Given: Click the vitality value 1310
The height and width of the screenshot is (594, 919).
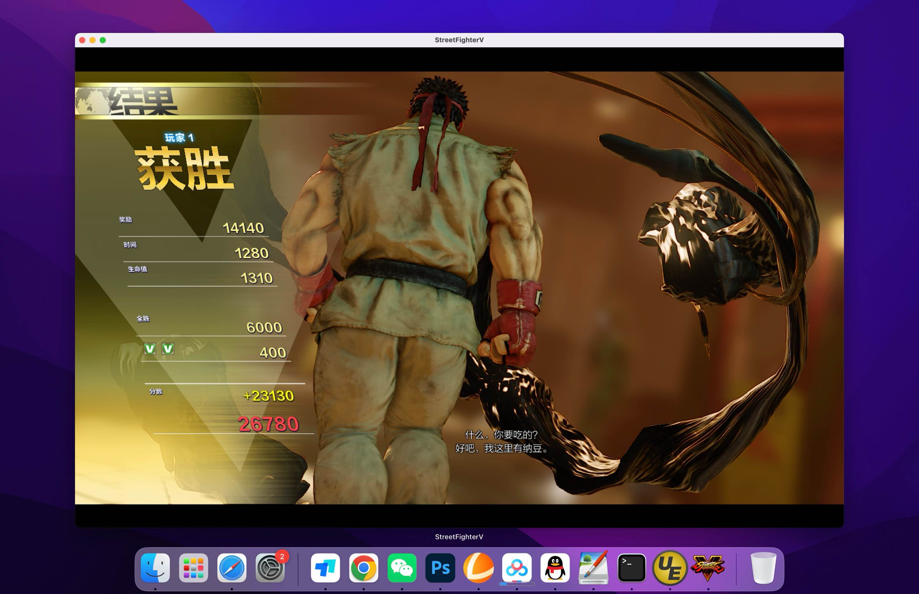Looking at the screenshot, I should click(257, 278).
